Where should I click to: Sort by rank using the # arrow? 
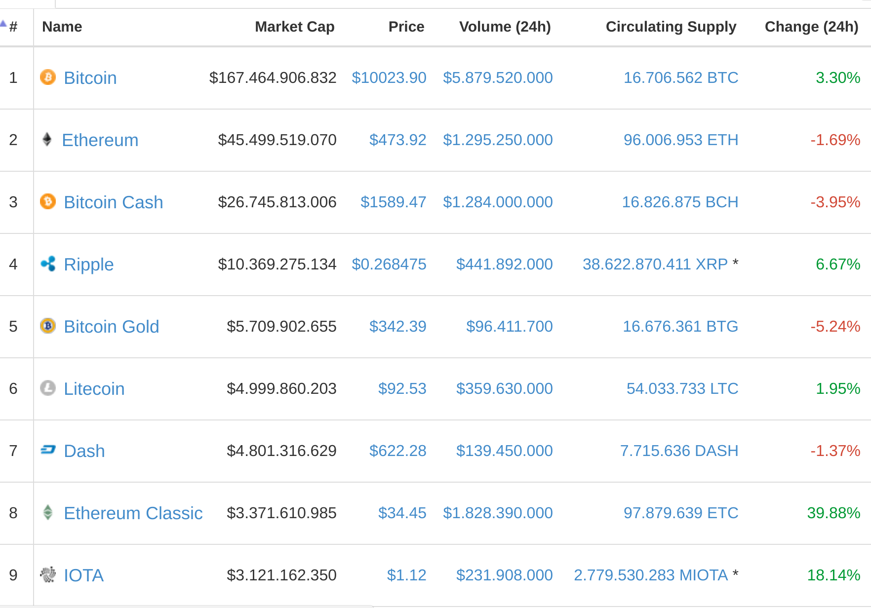[x=3, y=23]
